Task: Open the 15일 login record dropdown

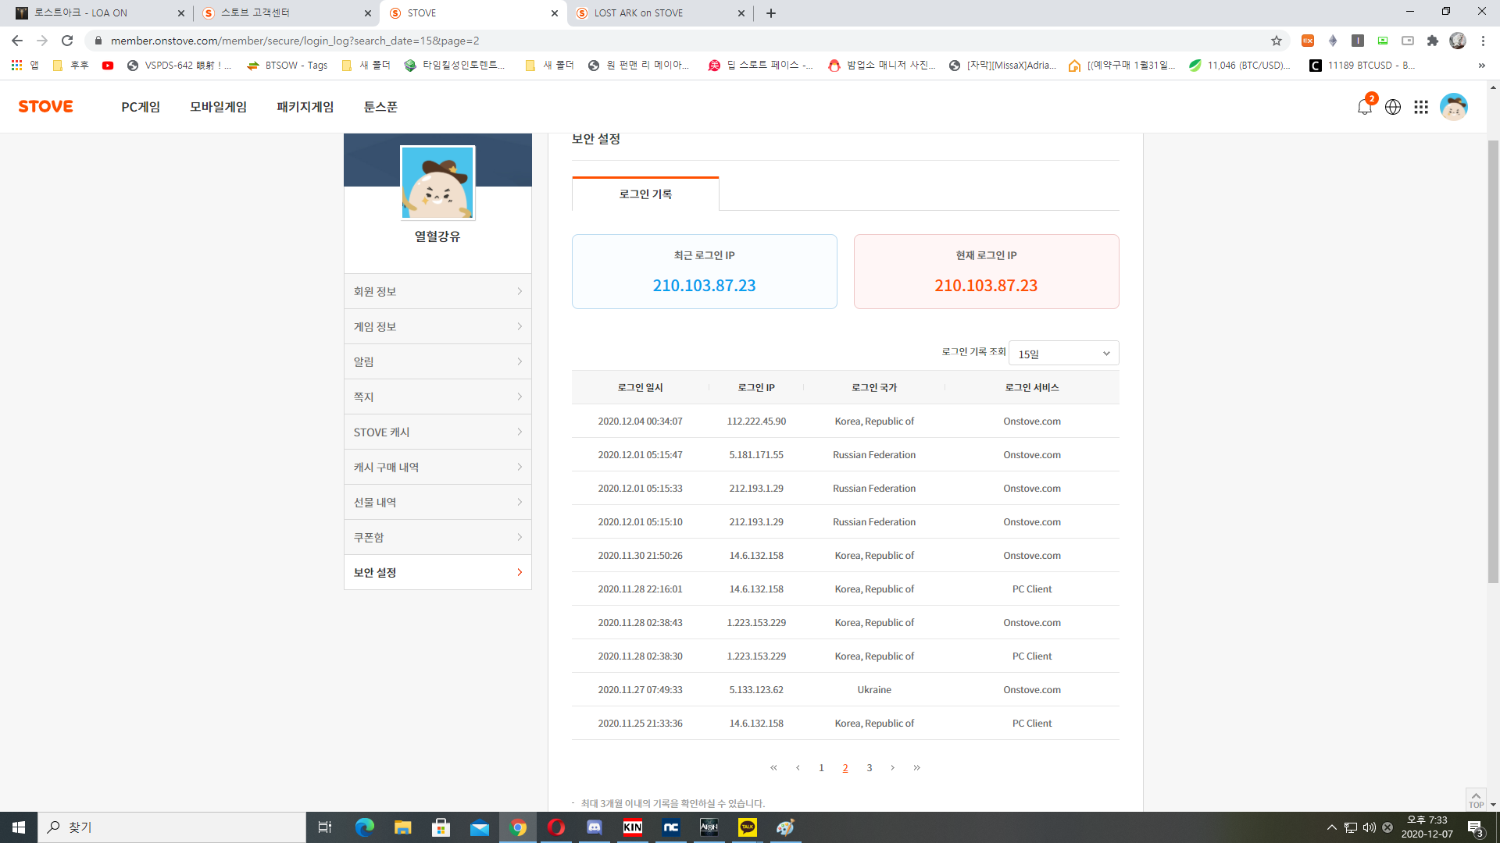Action: (x=1063, y=354)
